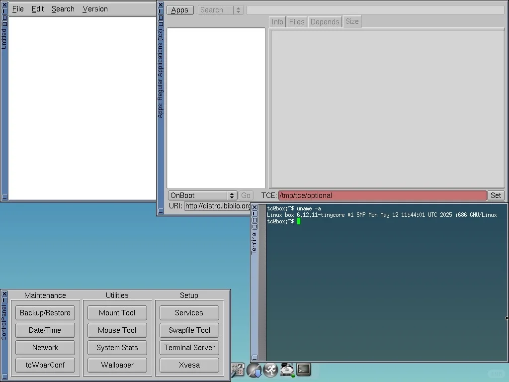
Task: Launch the Run Program running-man dock icon
Action: pyautogui.click(x=270, y=370)
